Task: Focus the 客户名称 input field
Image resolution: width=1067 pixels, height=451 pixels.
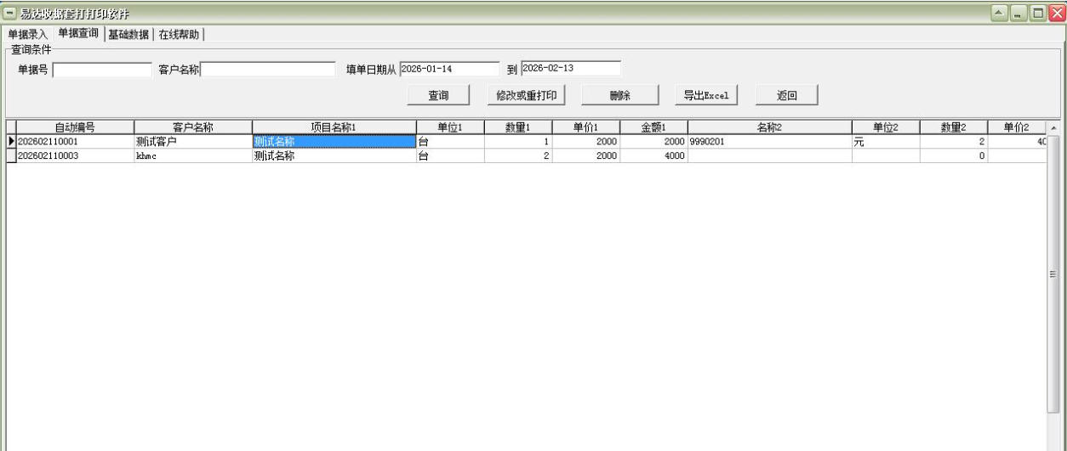Action: point(268,70)
